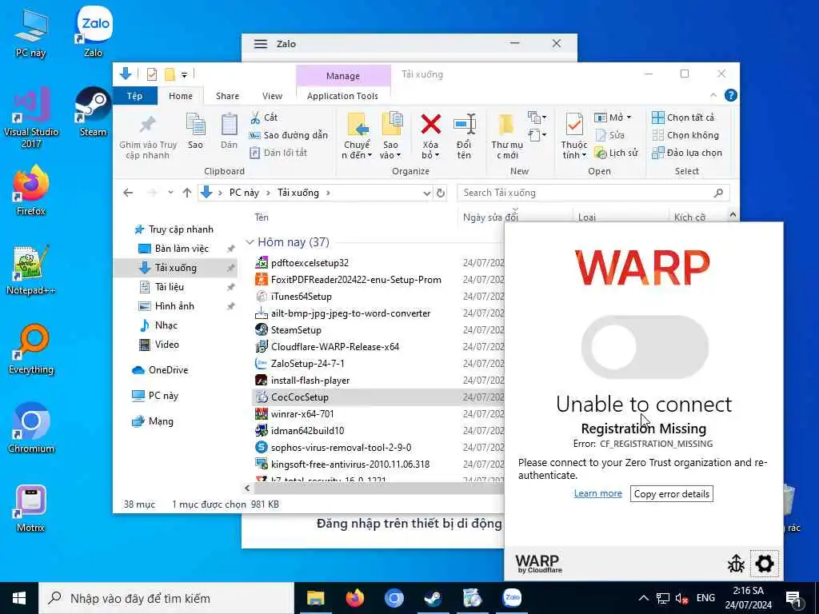This screenshot has width=819, height=614.
Task: Click Chọn tất cả select all
Action: coord(683,118)
